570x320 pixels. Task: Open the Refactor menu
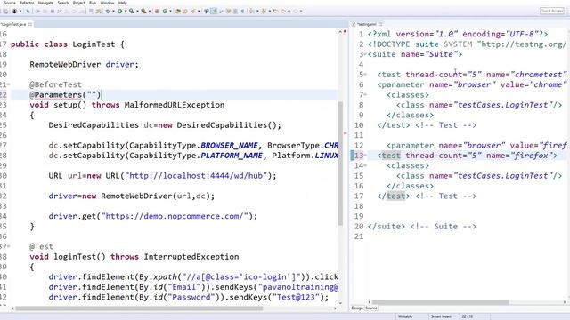(27, 3)
